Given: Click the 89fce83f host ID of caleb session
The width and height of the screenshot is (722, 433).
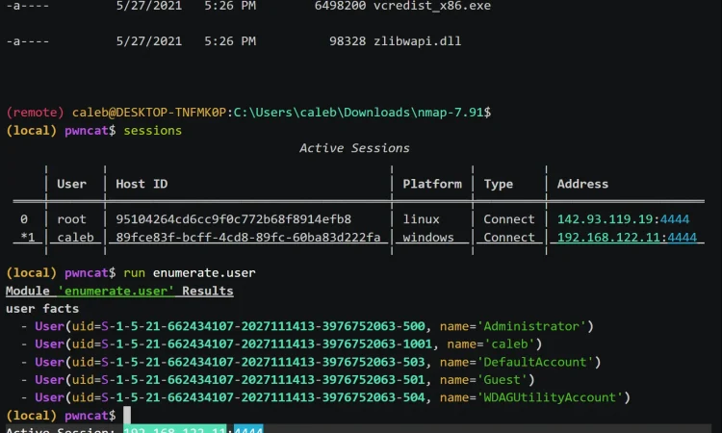Looking at the screenshot, I should (x=248, y=238).
